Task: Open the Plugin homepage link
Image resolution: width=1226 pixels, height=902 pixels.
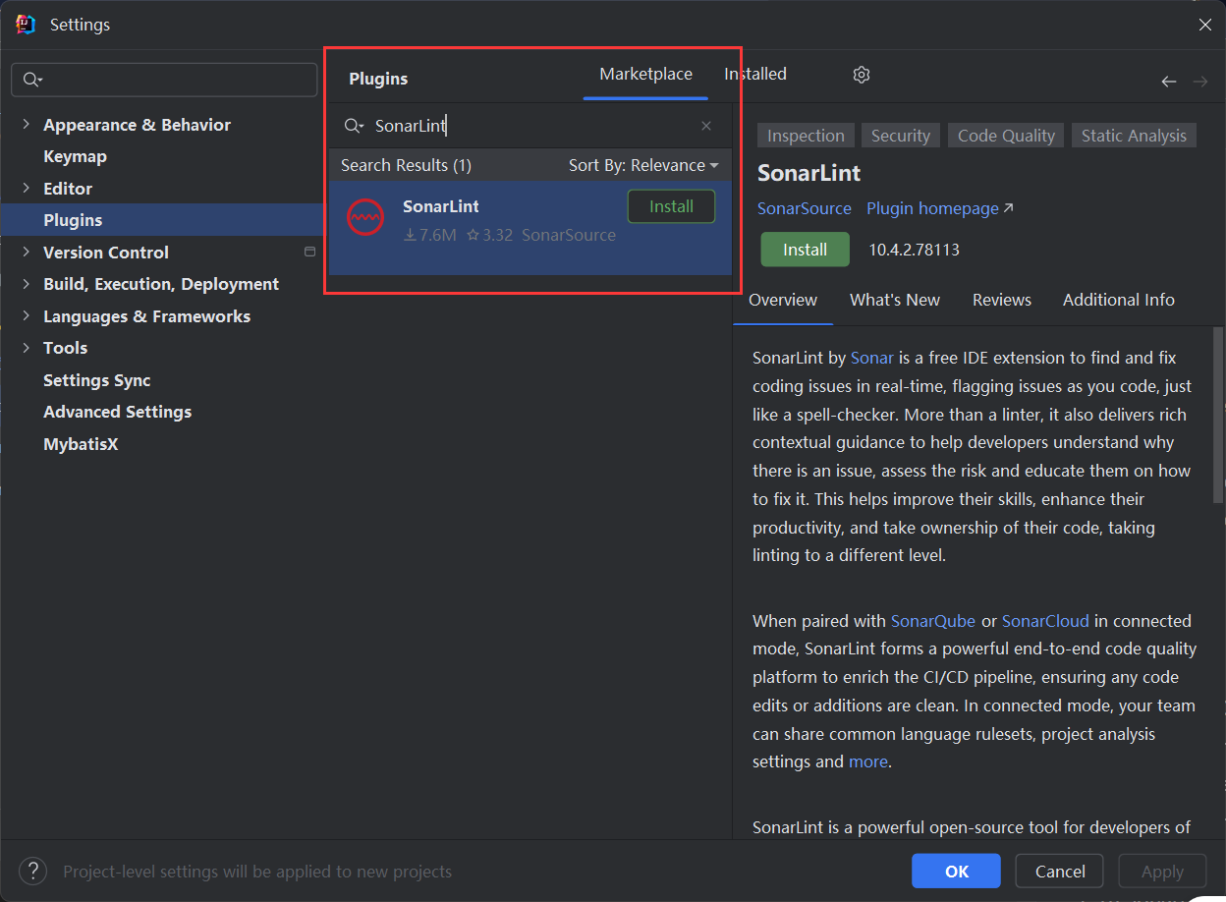Action: pos(940,208)
